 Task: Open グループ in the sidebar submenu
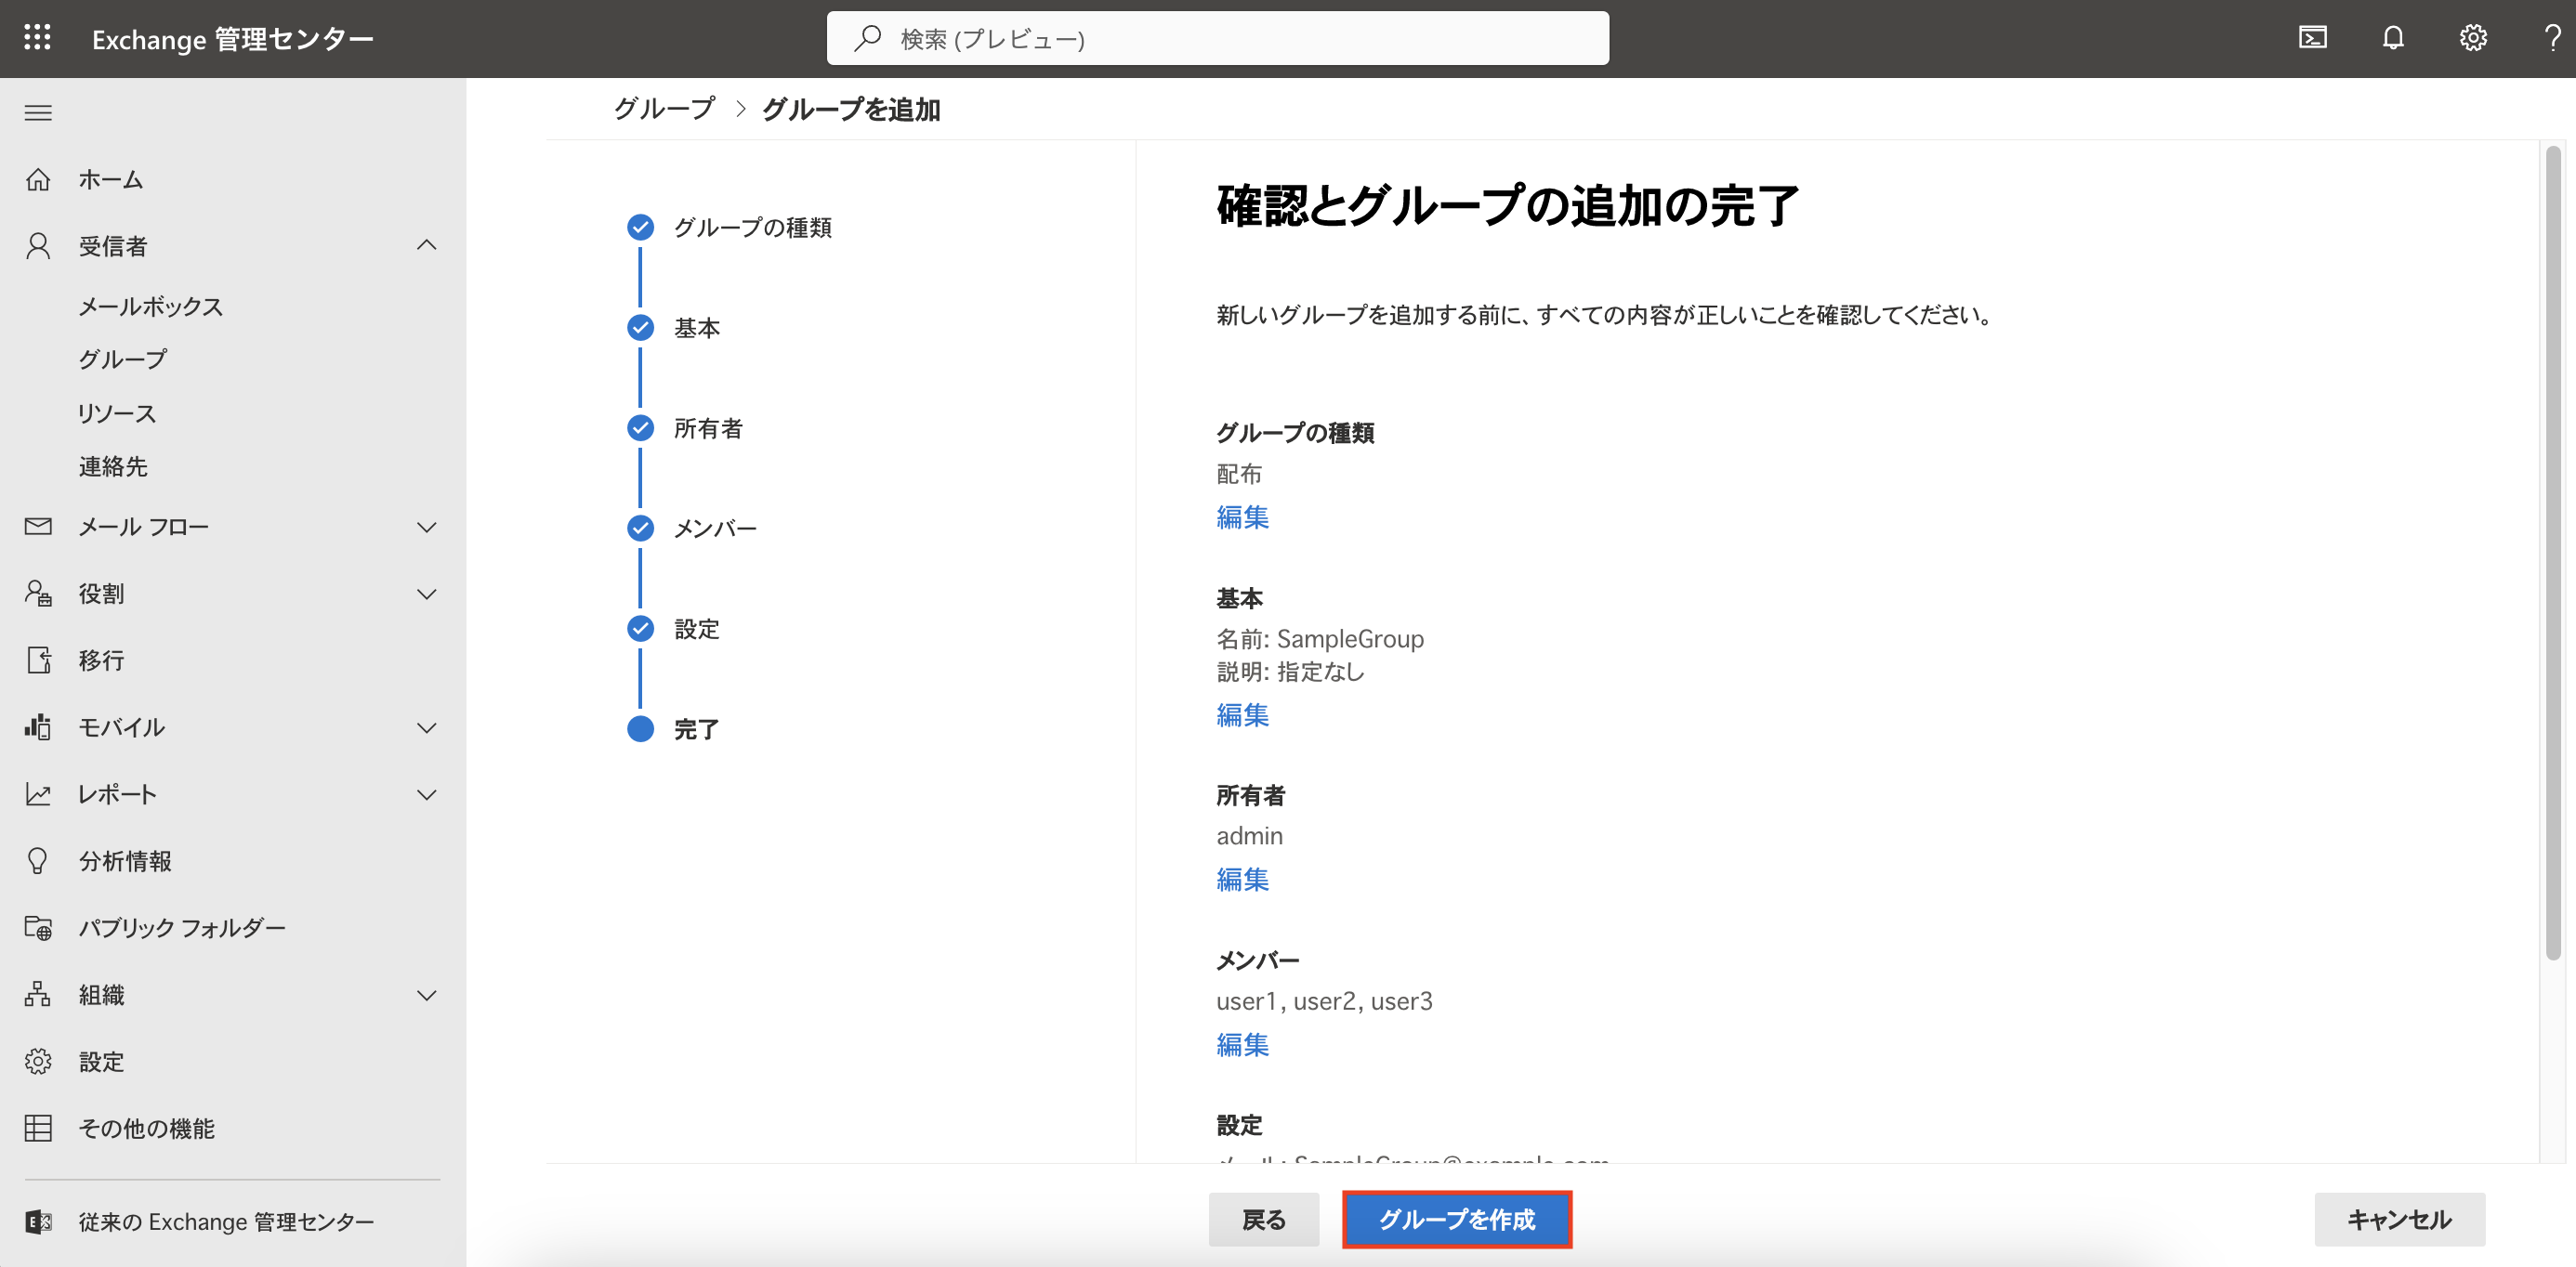coord(123,359)
